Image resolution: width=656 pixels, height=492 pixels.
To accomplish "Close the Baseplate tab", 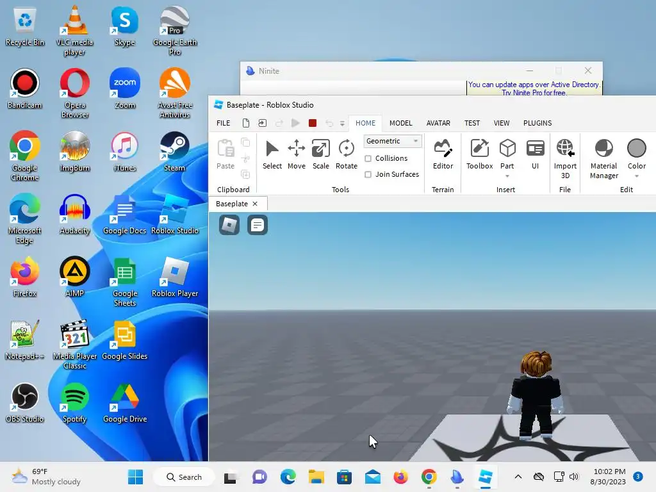I will 255,204.
